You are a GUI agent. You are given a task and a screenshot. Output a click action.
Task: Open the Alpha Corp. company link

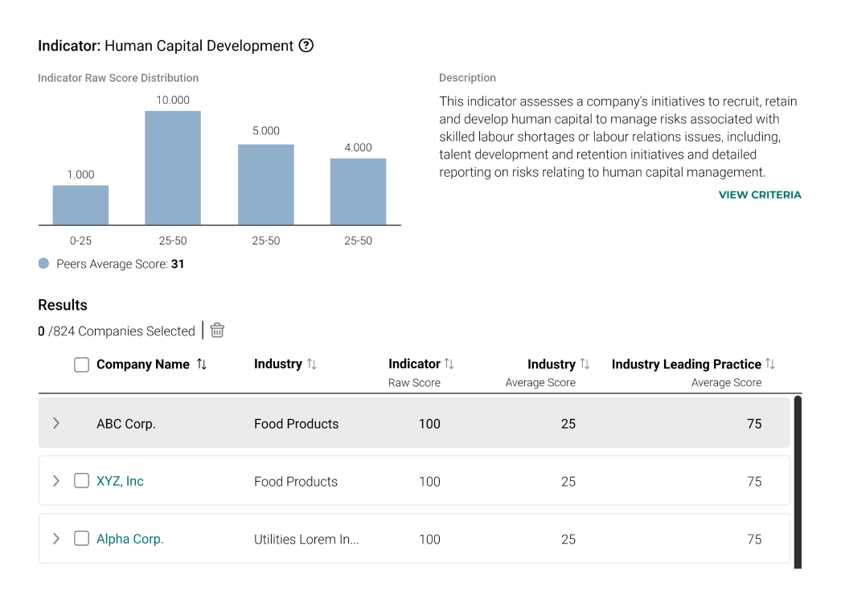pyautogui.click(x=129, y=539)
